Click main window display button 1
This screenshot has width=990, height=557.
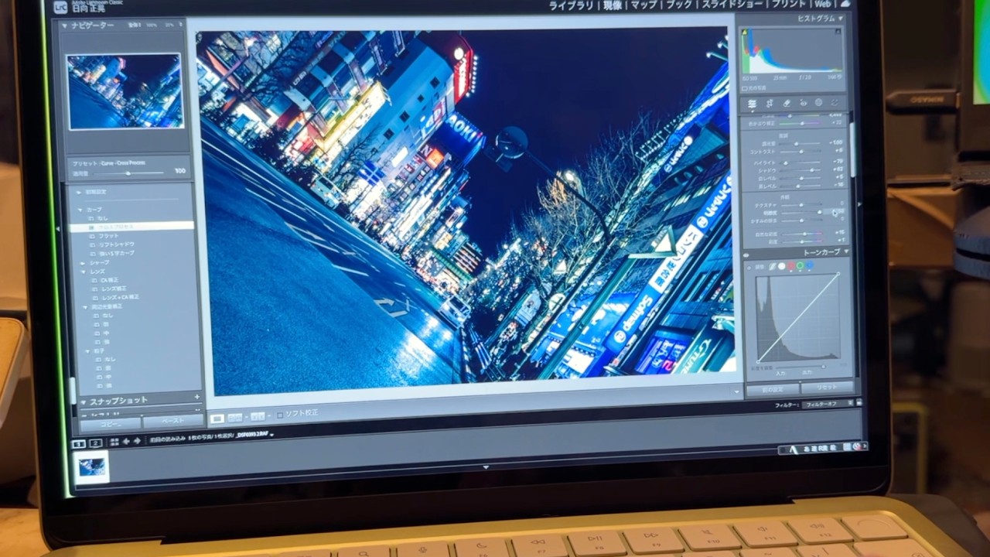(79, 443)
